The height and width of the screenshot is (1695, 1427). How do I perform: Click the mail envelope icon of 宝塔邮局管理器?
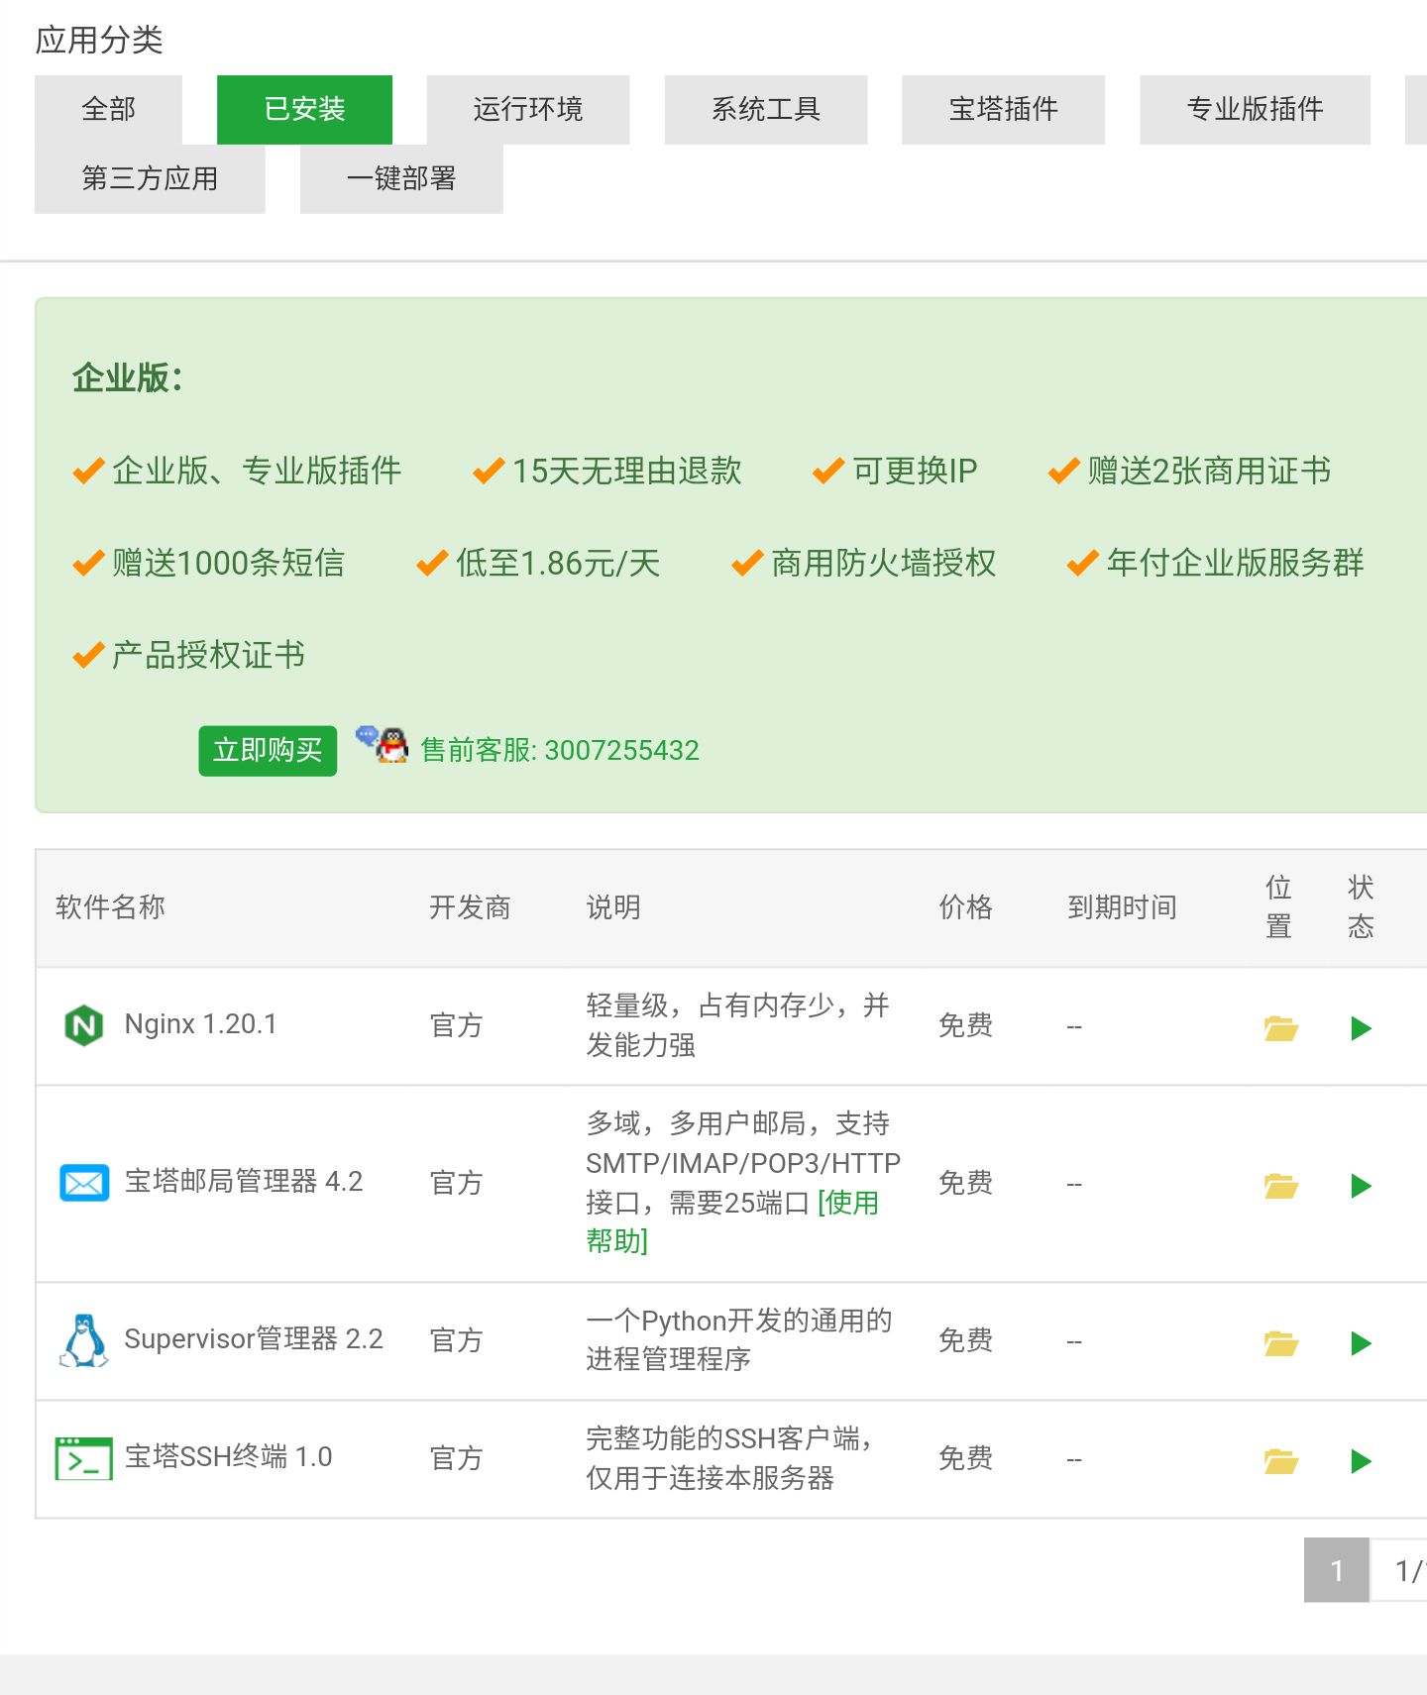pos(84,1183)
